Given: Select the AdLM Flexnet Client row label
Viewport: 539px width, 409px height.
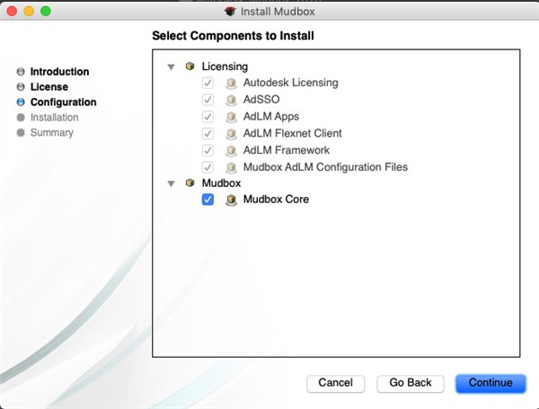Looking at the screenshot, I should click(292, 134).
